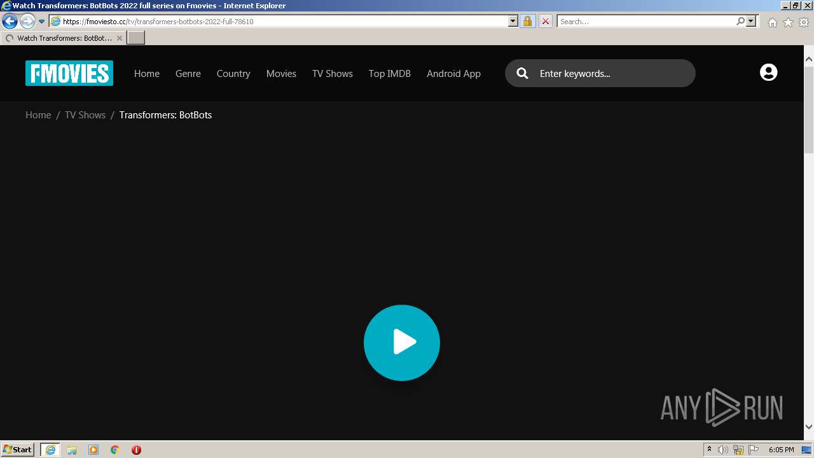Open the Android App link

(x=453, y=74)
